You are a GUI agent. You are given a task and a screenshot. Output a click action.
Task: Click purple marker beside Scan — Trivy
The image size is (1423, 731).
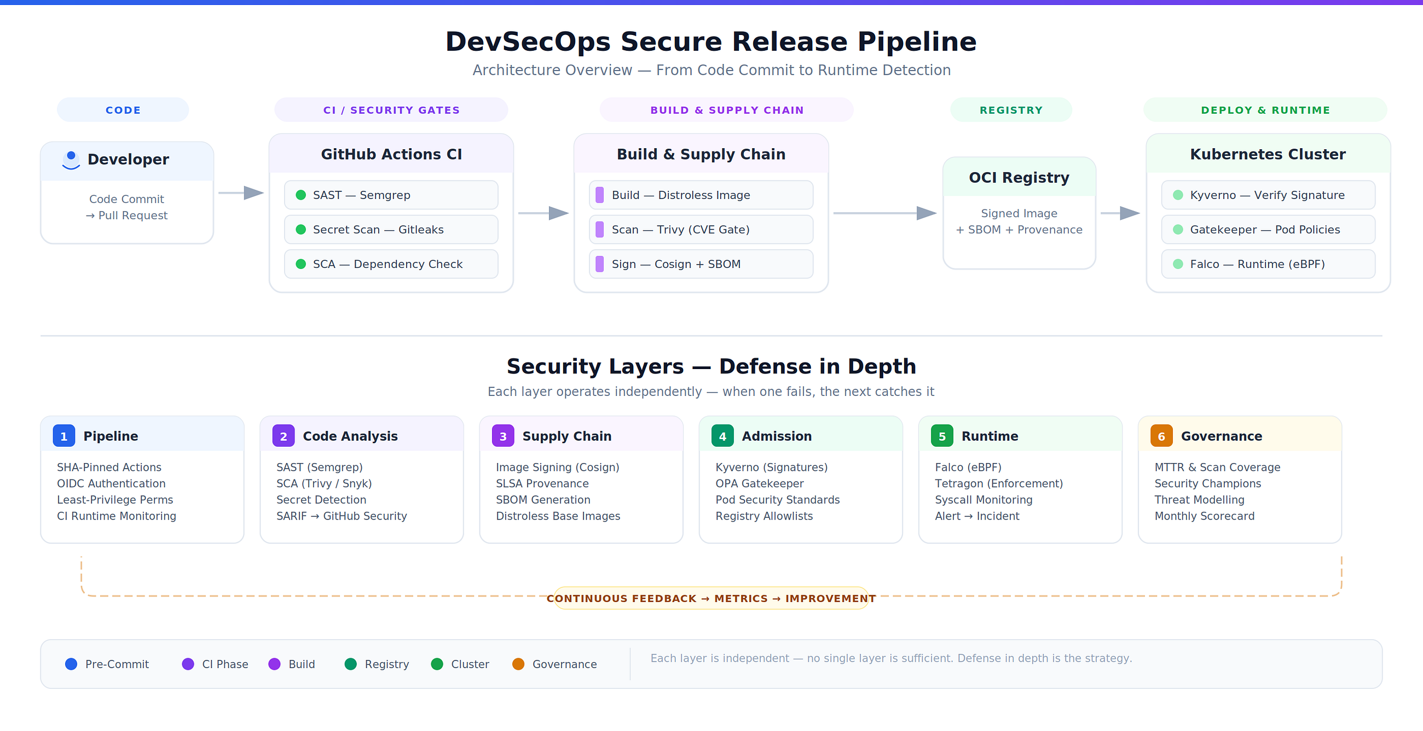[x=599, y=230]
